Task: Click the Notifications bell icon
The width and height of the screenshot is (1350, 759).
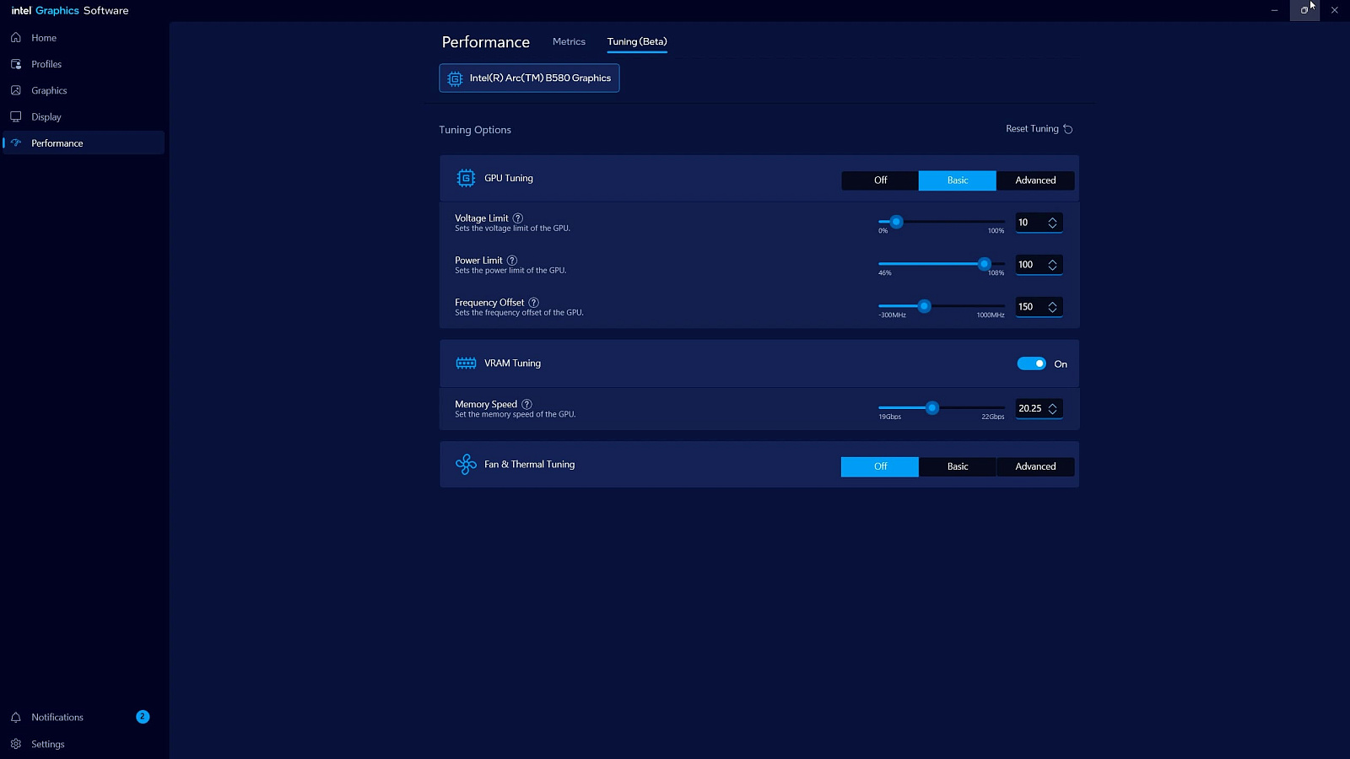Action: tap(16, 717)
